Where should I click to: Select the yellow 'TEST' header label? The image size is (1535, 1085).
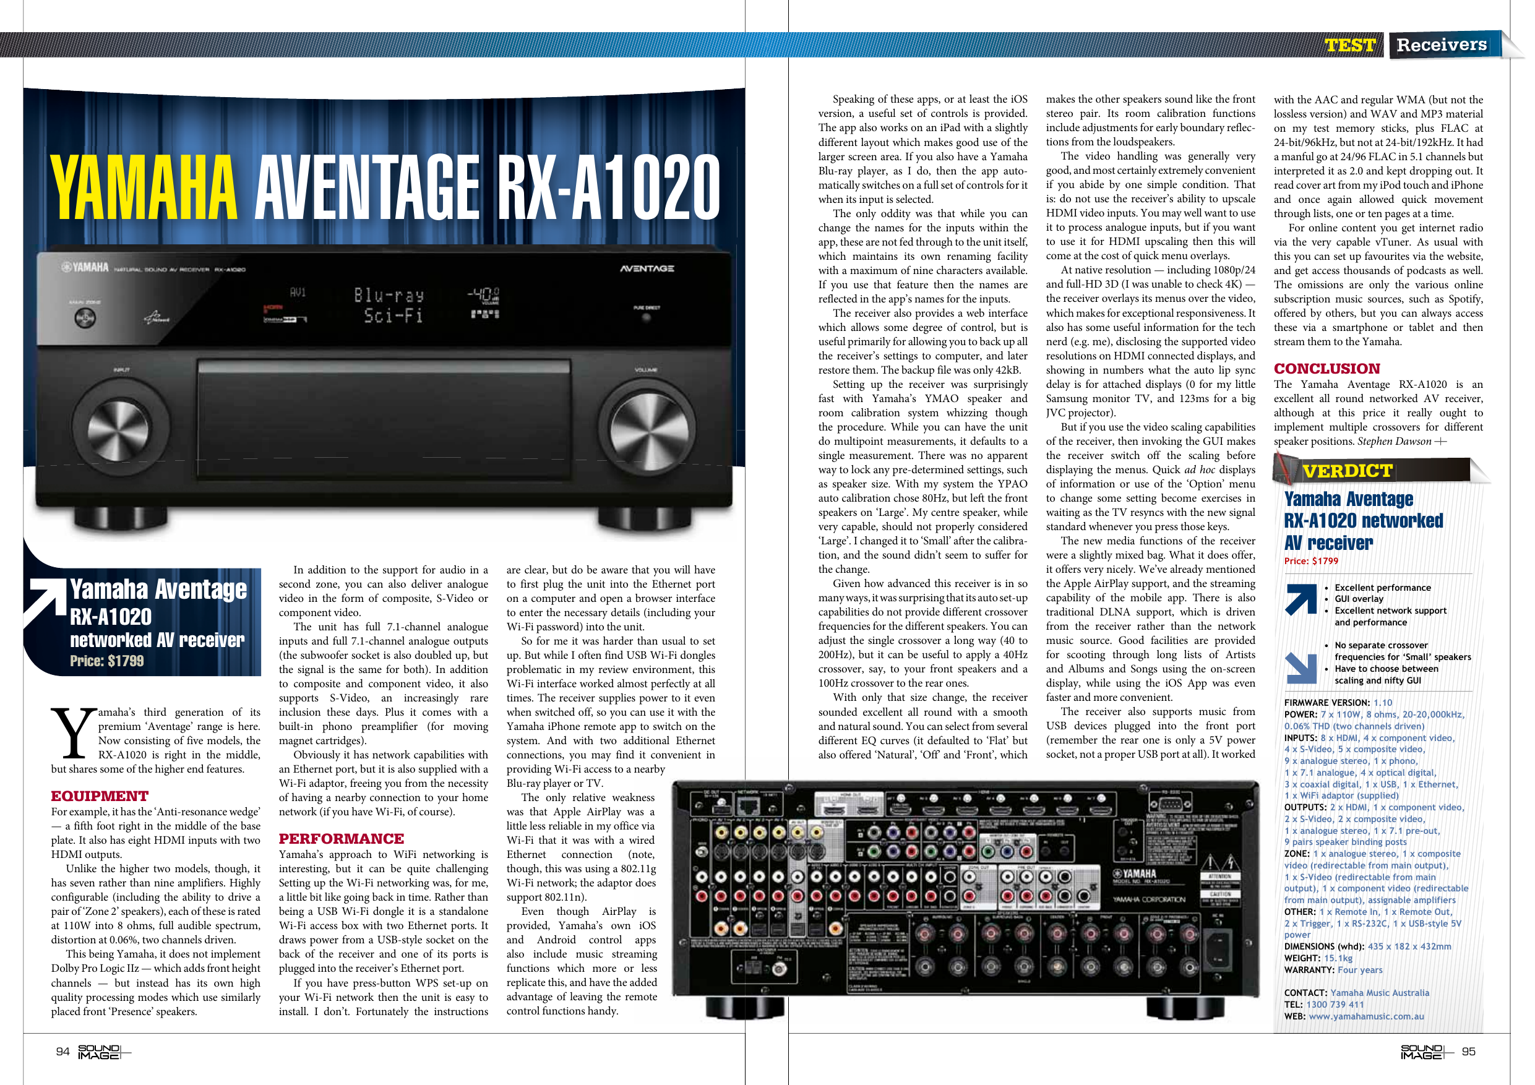pyautogui.click(x=1350, y=45)
